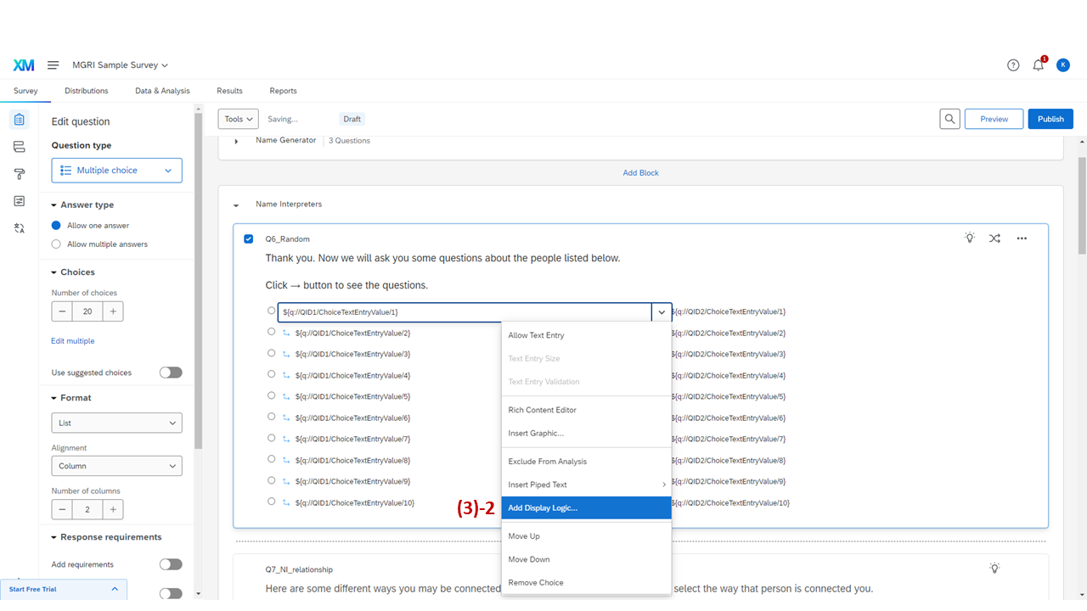Viewport: 1087px width, 611px height.
Task: Open the Format List dropdown
Action: pos(116,423)
